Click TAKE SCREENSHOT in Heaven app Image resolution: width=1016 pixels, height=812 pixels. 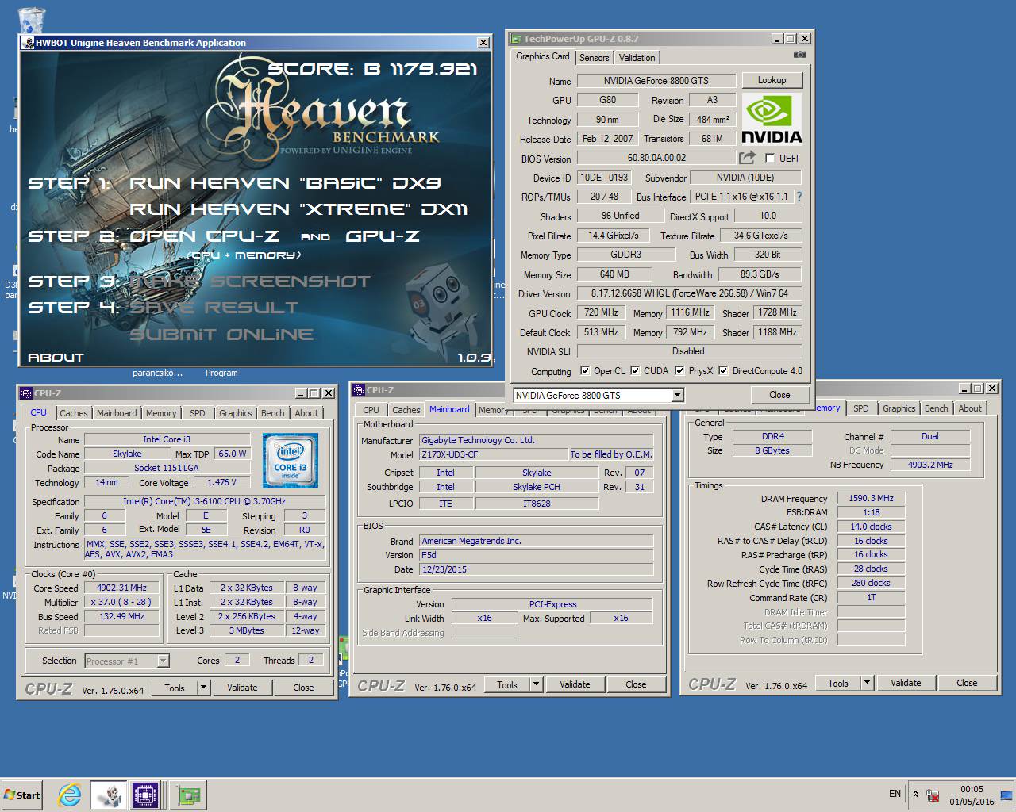pyautogui.click(x=250, y=282)
